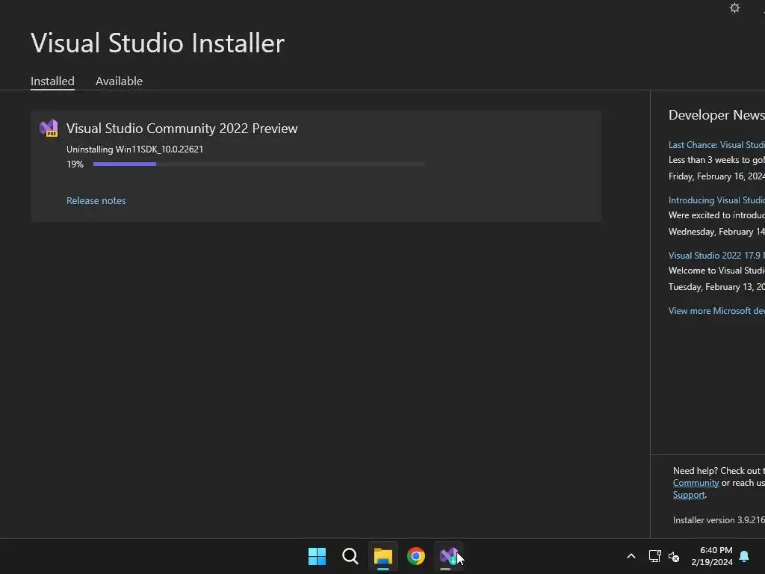Switch to the Available tab
The height and width of the screenshot is (574, 765).
click(119, 81)
